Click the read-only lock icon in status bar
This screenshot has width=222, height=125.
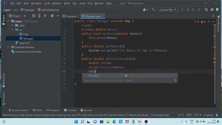(217, 115)
